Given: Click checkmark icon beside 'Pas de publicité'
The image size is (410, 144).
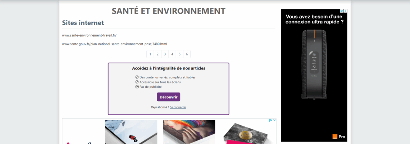Looking at the screenshot, I should pos(137,86).
